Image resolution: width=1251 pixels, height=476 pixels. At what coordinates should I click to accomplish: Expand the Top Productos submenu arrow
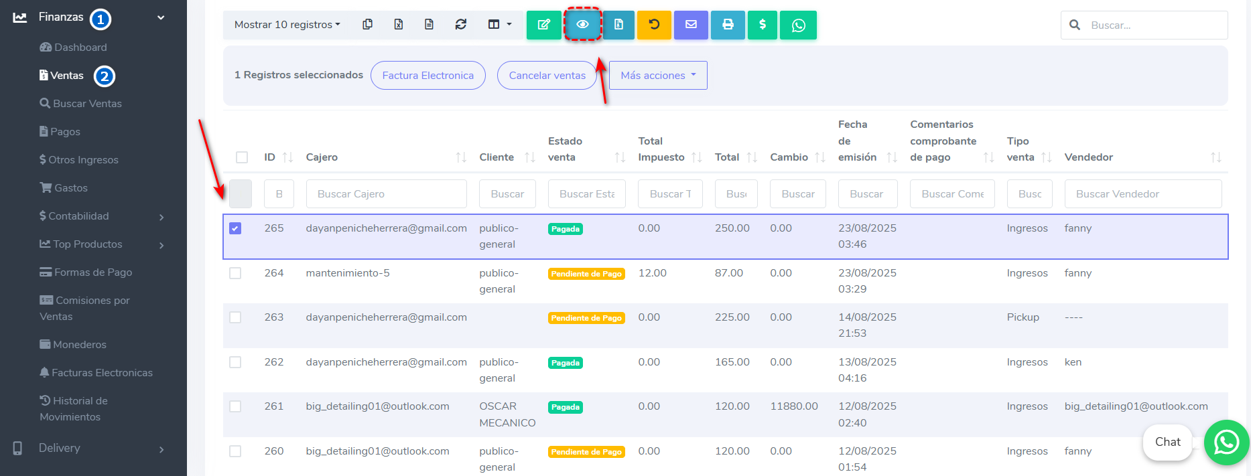(x=161, y=245)
